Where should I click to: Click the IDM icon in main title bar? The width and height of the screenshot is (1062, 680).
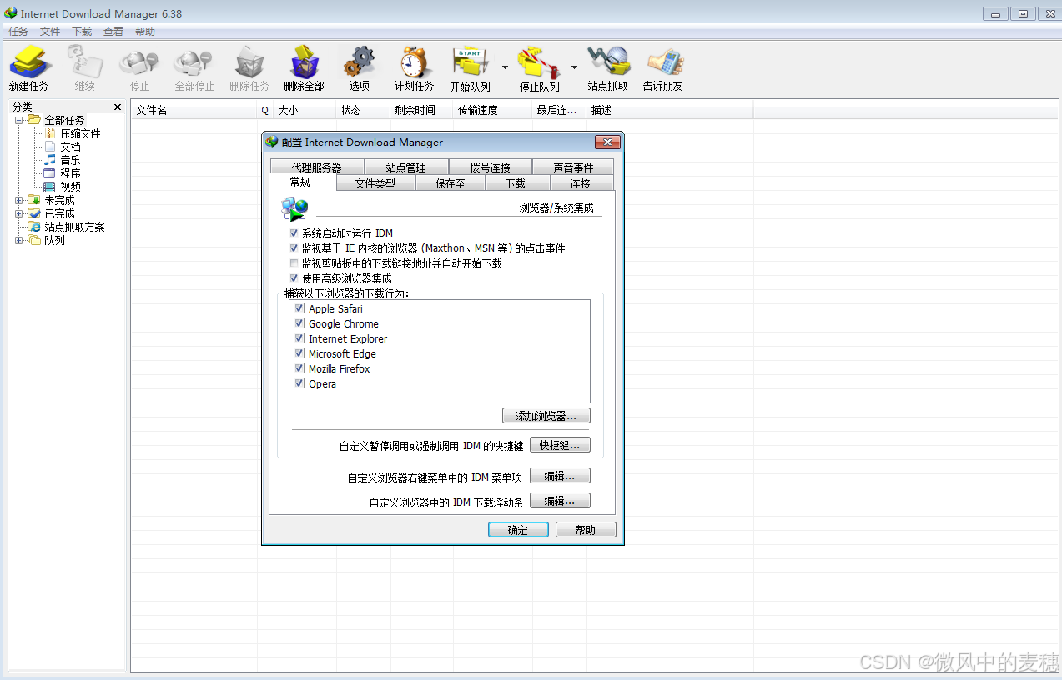(10, 13)
